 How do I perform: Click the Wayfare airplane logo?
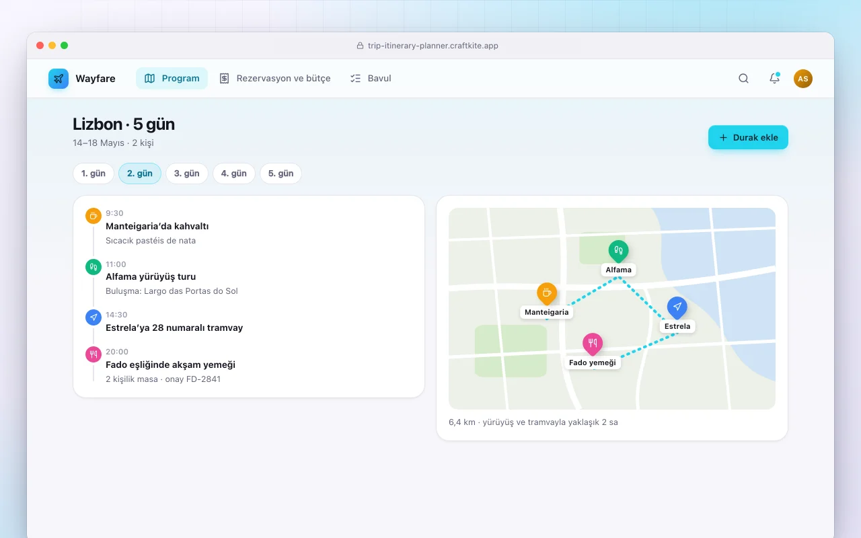pyautogui.click(x=59, y=79)
